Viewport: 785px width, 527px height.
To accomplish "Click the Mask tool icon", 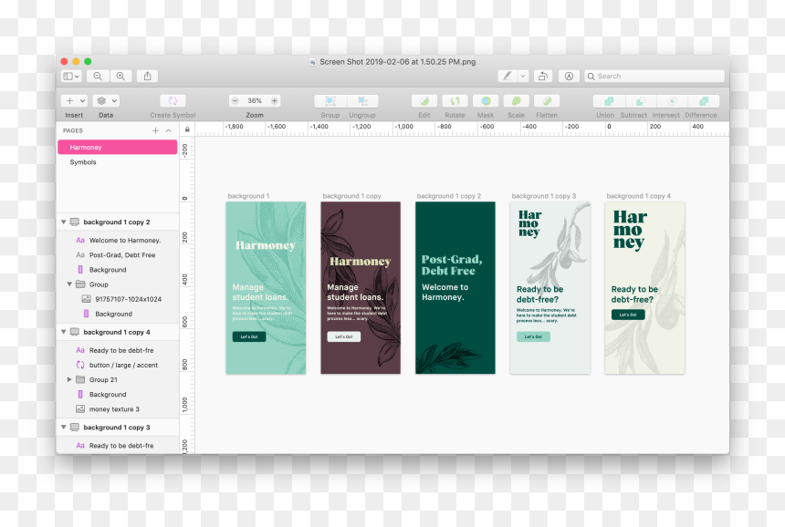I will coord(485,101).
